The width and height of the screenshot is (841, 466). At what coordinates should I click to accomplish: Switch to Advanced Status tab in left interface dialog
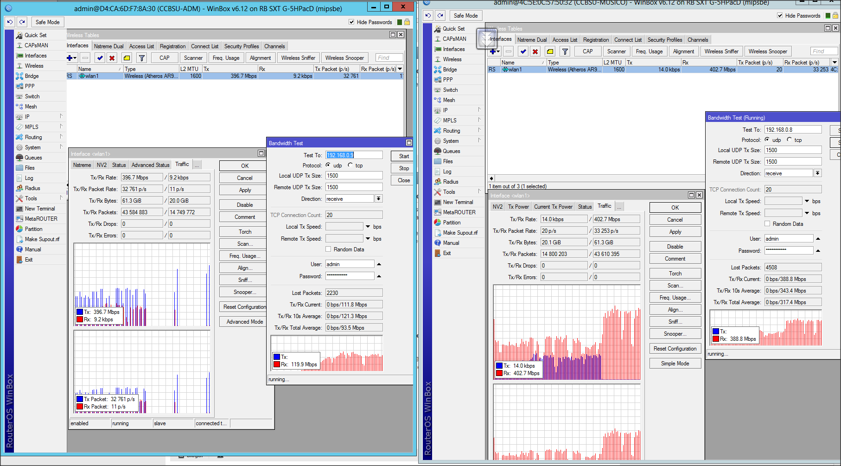pyautogui.click(x=150, y=165)
